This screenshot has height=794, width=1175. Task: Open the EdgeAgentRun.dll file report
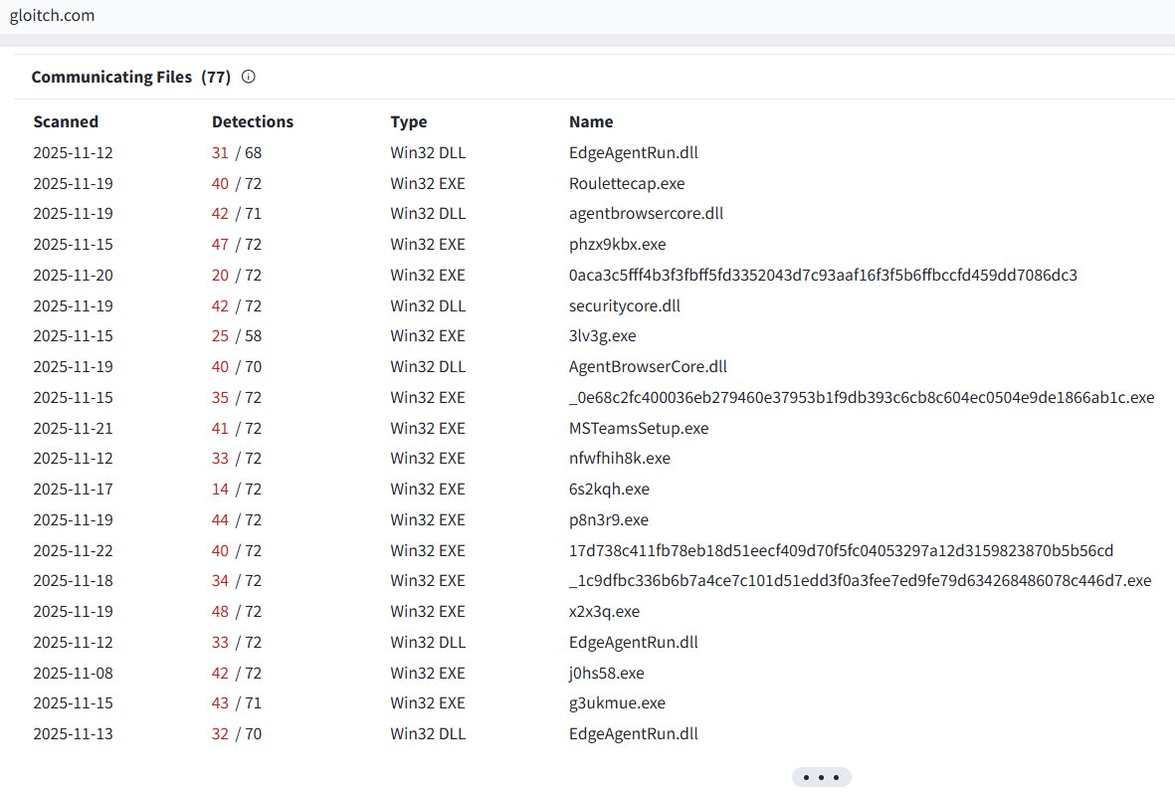point(634,152)
